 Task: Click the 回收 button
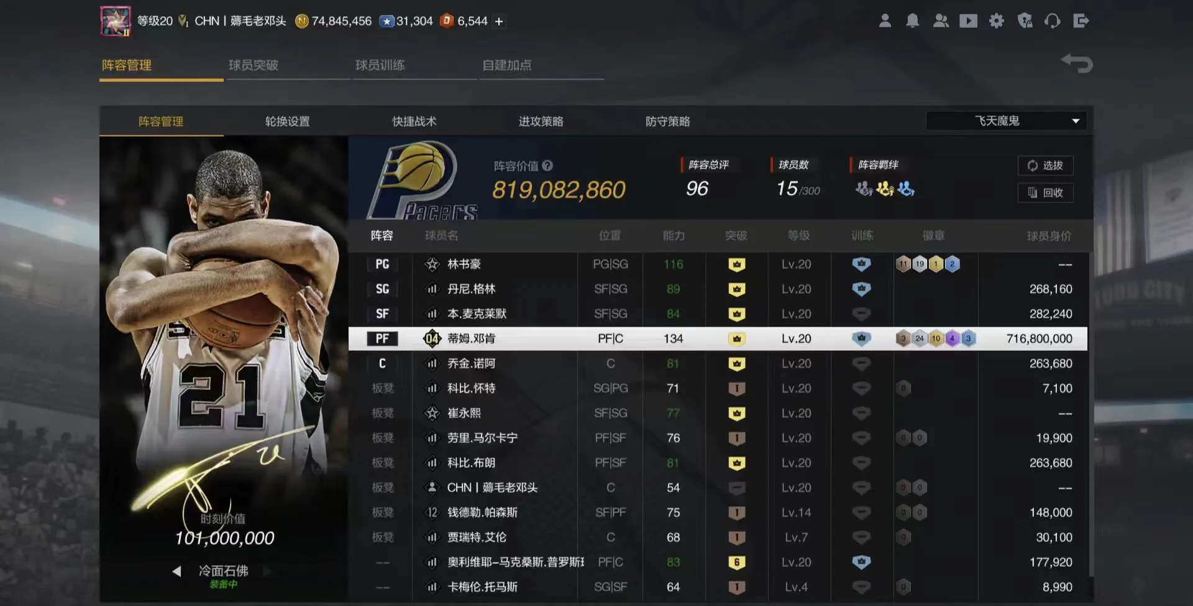point(1045,193)
